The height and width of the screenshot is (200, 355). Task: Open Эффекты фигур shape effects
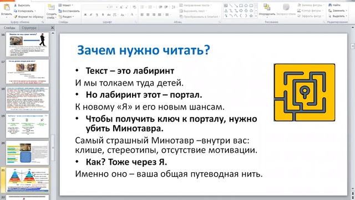tap(310, 16)
